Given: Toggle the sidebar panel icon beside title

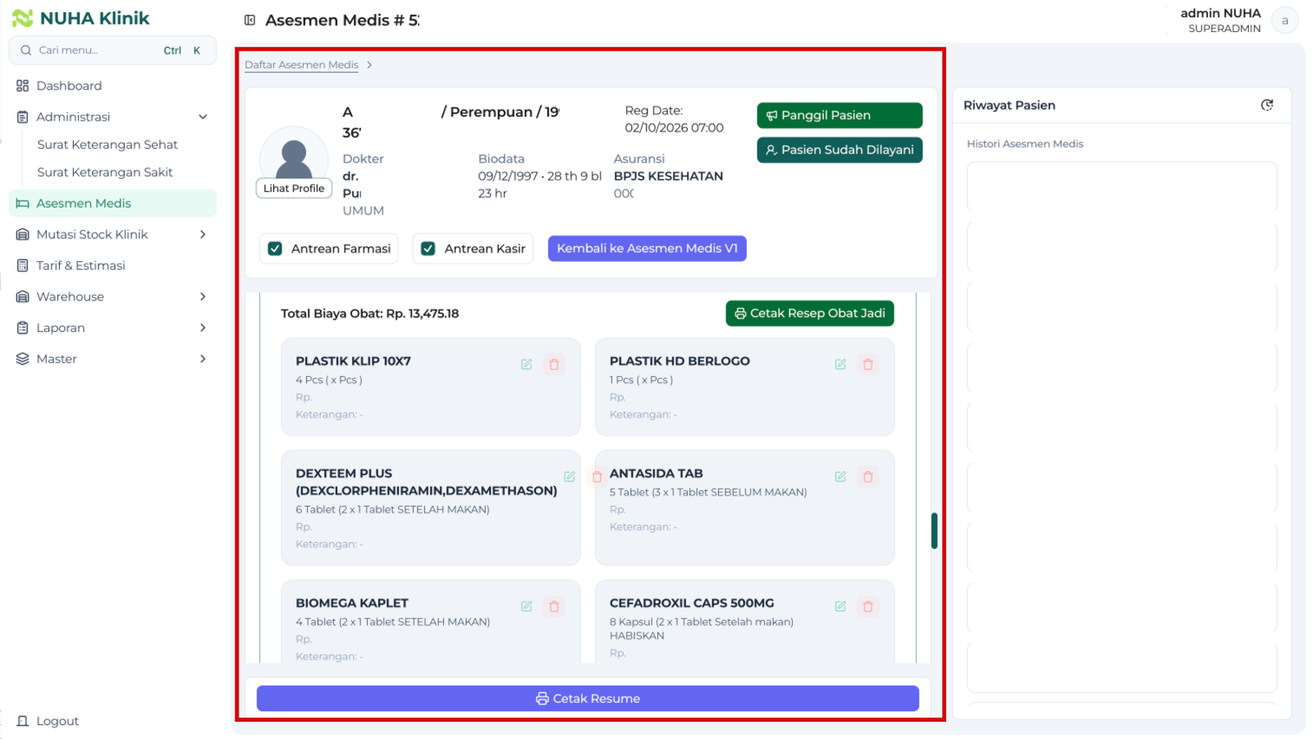Looking at the screenshot, I should pos(250,21).
